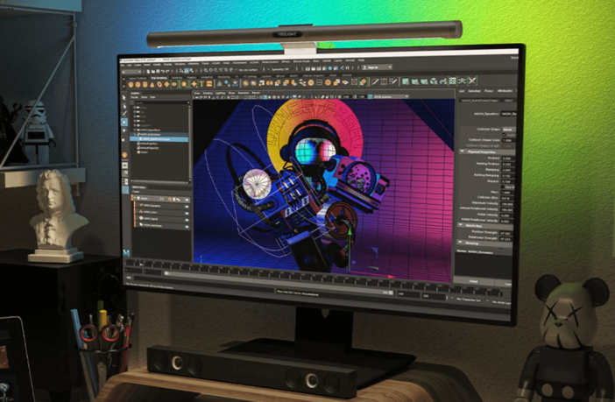
Task: Open the Collision Shape 'Mesh' dropdown
Action: pos(508,129)
